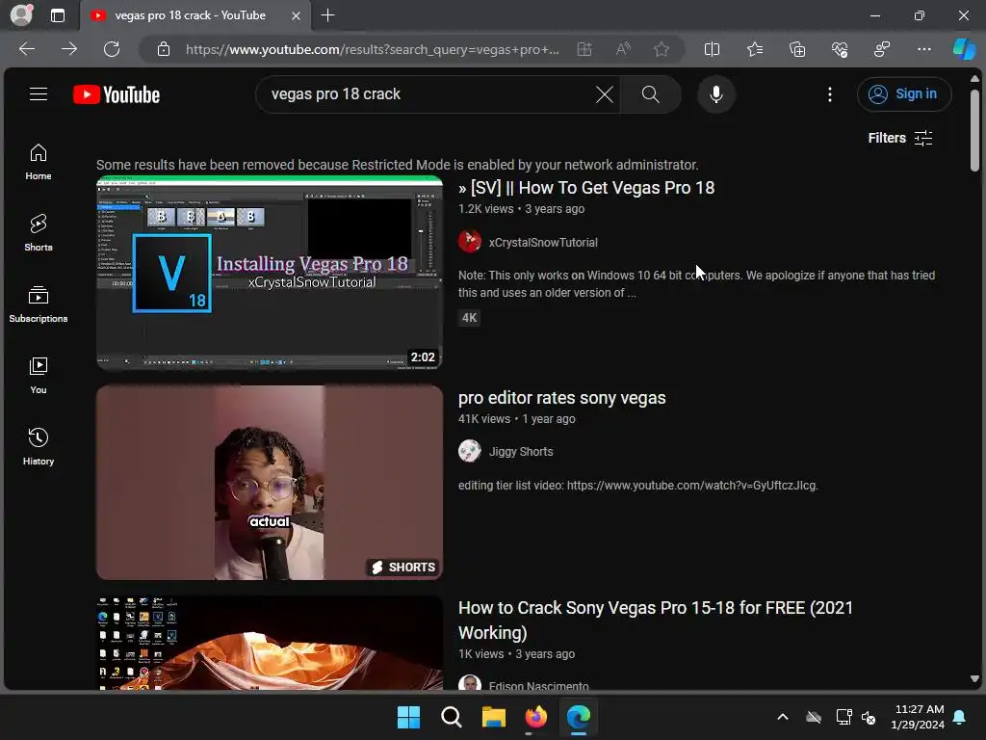Refresh the page
This screenshot has height=740, width=986.
[112, 49]
